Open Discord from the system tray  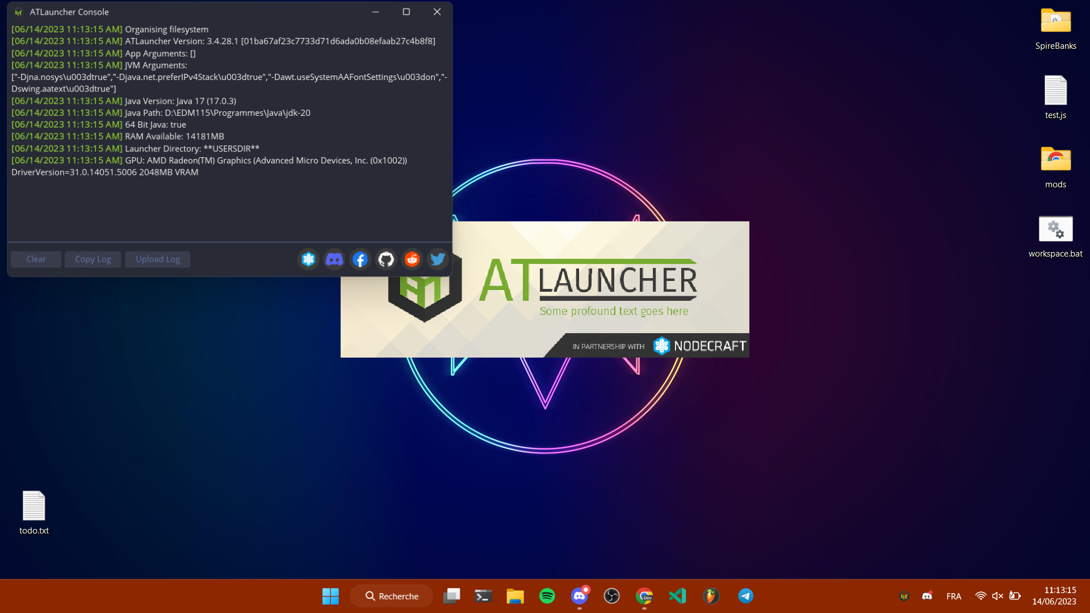click(x=928, y=596)
